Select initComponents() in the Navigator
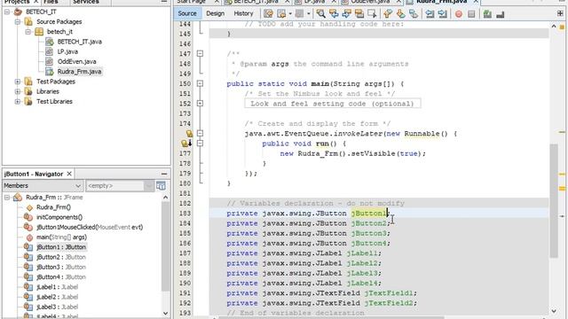The image size is (568, 319). [59, 217]
